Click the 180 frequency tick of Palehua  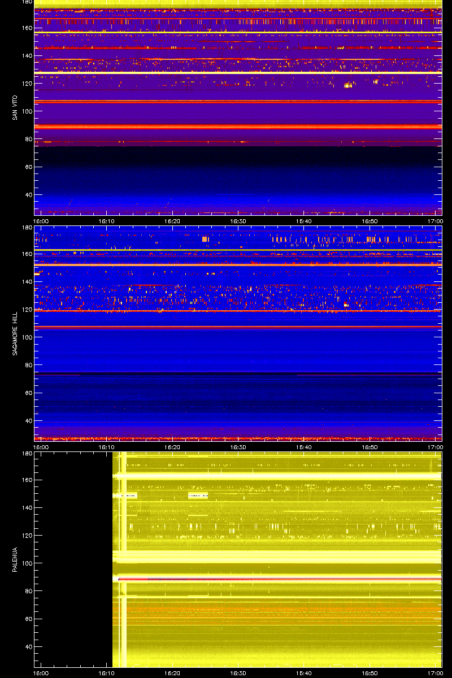tap(26, 453)
